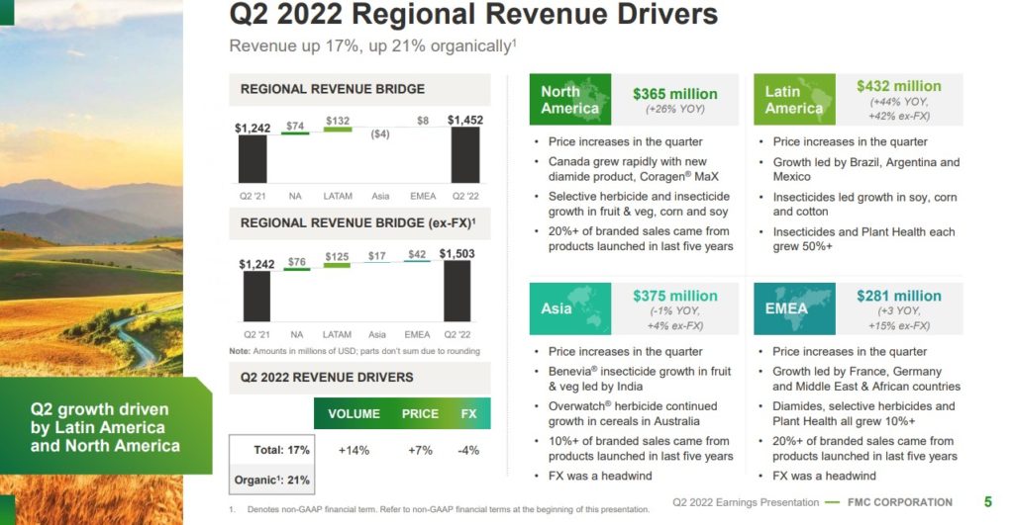Click the Total: 17% row label
Image resolution: width=1014 pixels, height=525 pixels.
pos(281,450)
